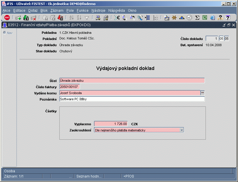Sort descending with Z-A icon
The height and width of the screenshot is (182, 238).
click(x=79, y=18)
